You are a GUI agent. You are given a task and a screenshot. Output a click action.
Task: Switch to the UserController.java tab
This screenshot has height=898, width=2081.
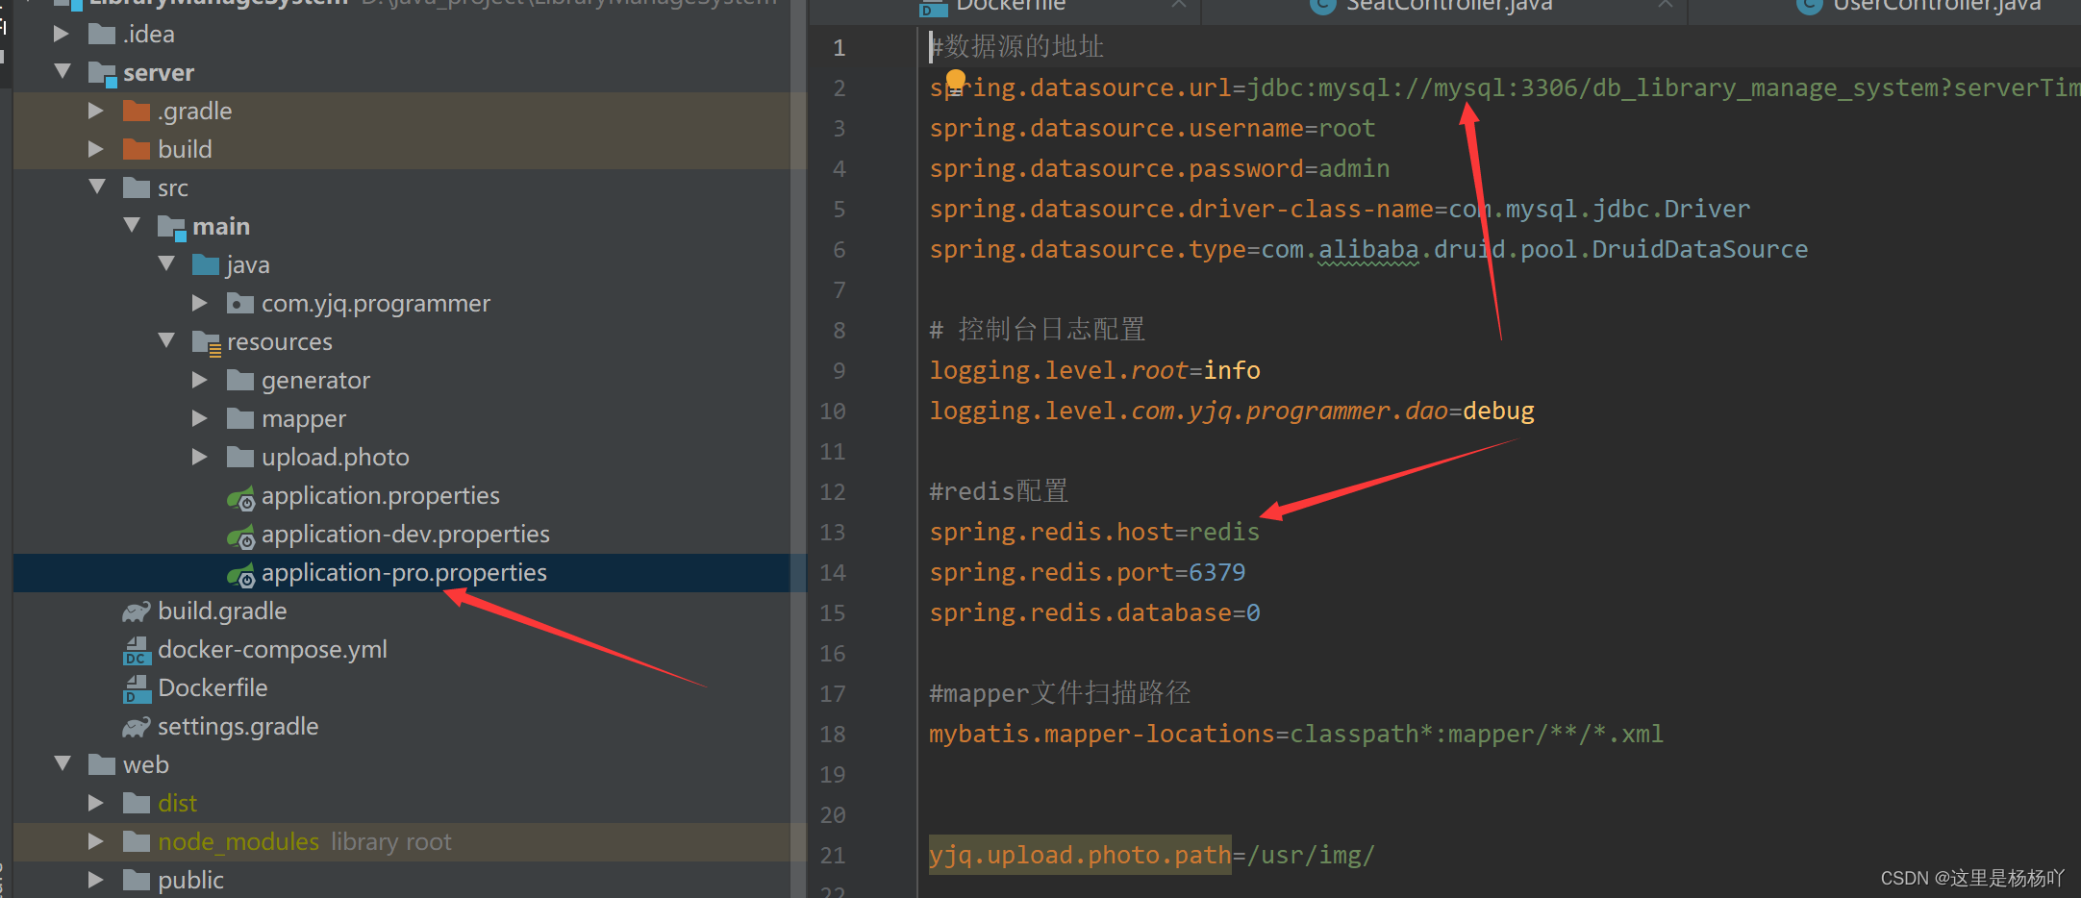click(1935, 6)
